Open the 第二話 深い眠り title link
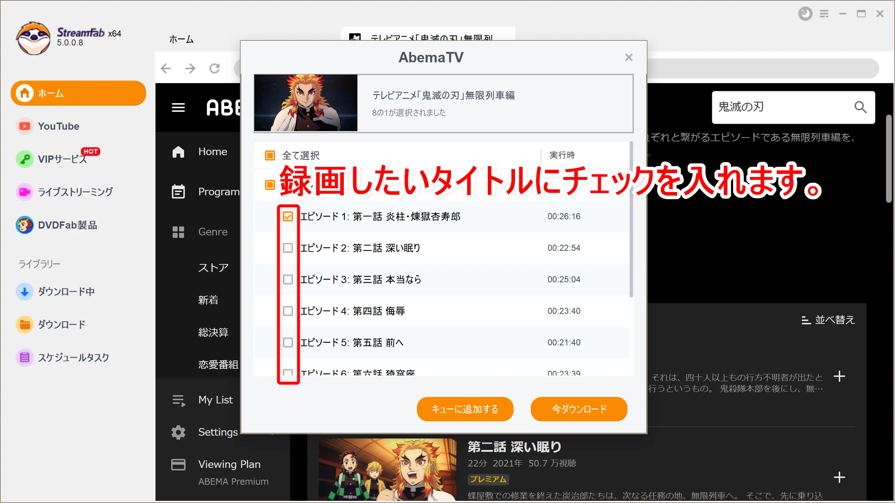895x503 pixels. tap(514, 447)
